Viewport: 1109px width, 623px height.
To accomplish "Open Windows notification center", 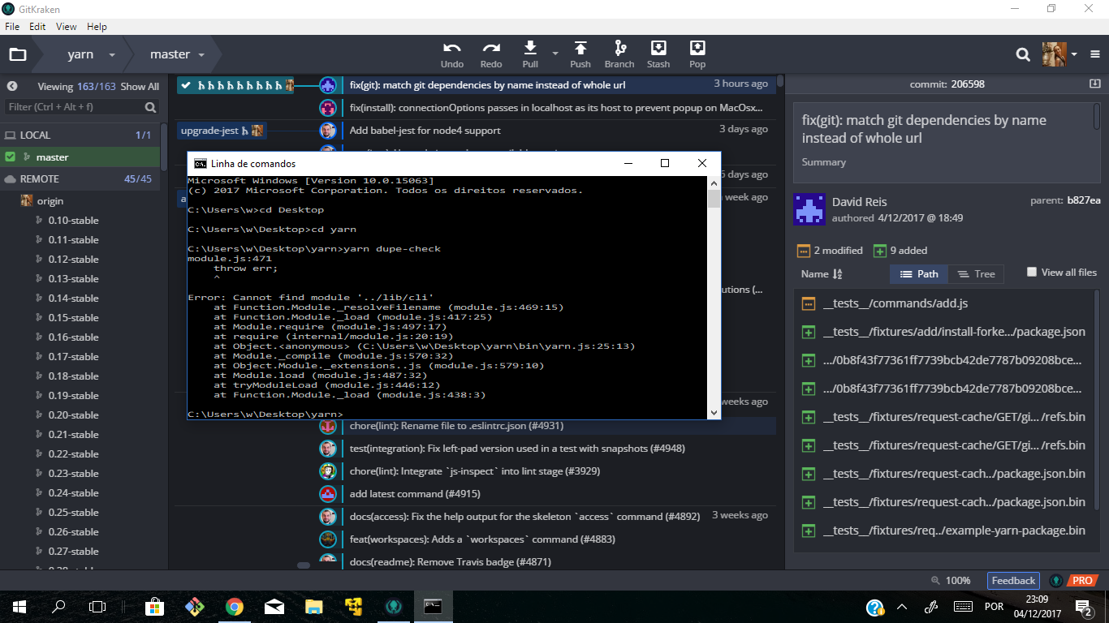I will (1083, 606).
